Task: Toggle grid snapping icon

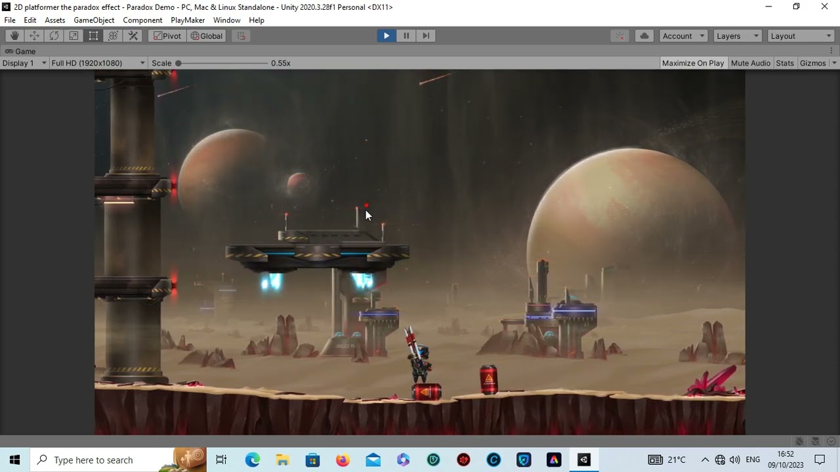Action: [241, 36]
